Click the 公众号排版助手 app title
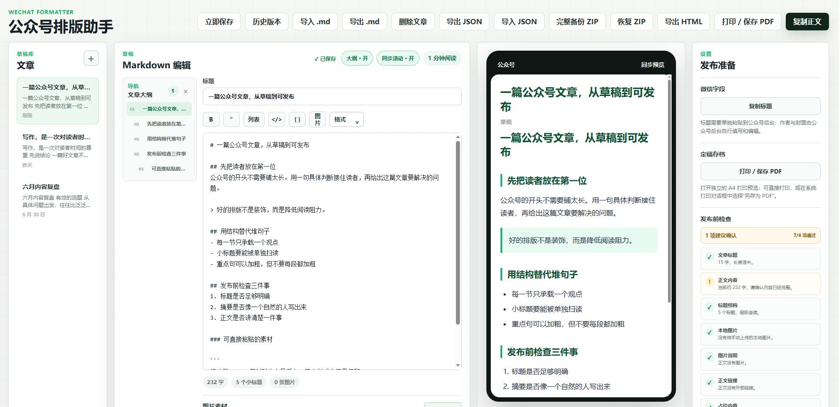 [61, 26]
